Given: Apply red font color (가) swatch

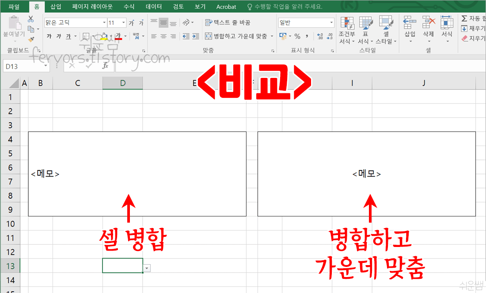Looking at the screenshot, I should click(x=118, y=36).
